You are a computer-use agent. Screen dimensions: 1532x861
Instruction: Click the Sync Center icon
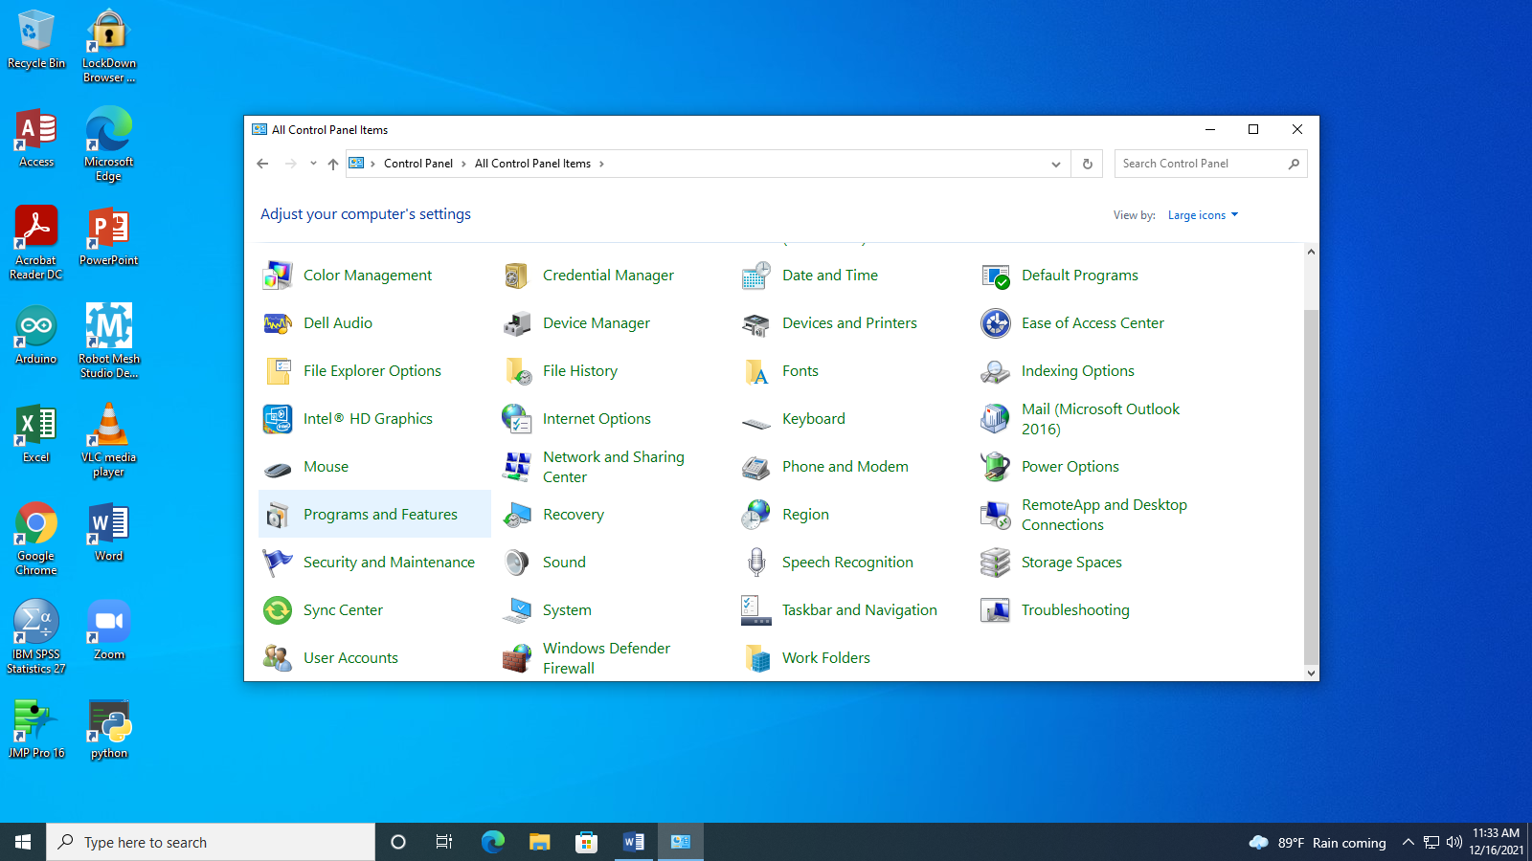pyautogui.click(x=278, y=610)
